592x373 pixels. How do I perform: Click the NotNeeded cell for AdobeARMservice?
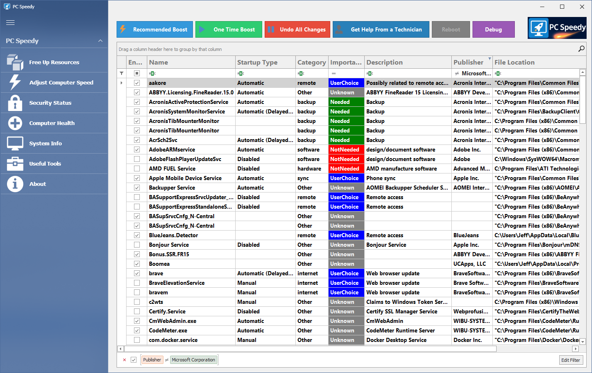[x=346, y=149]
